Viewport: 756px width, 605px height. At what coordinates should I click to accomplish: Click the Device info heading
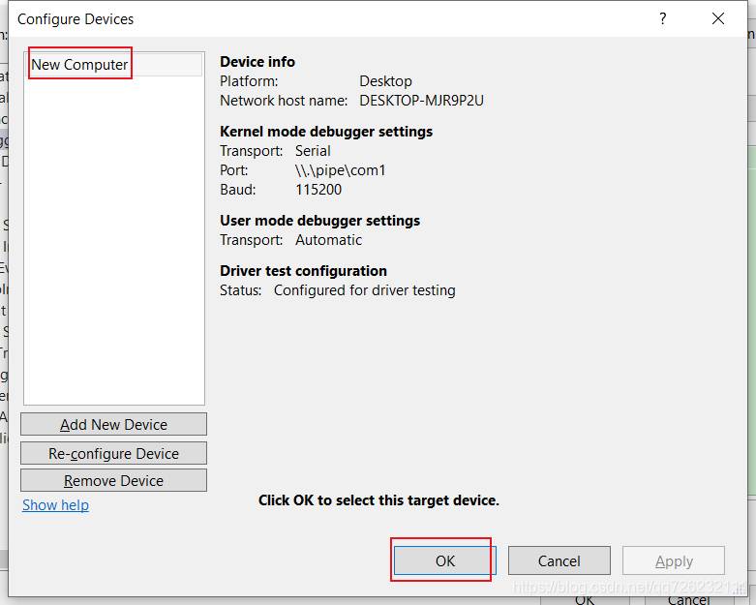point(257,62)
